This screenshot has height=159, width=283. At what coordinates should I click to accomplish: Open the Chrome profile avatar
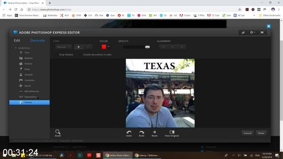point(273,9)
